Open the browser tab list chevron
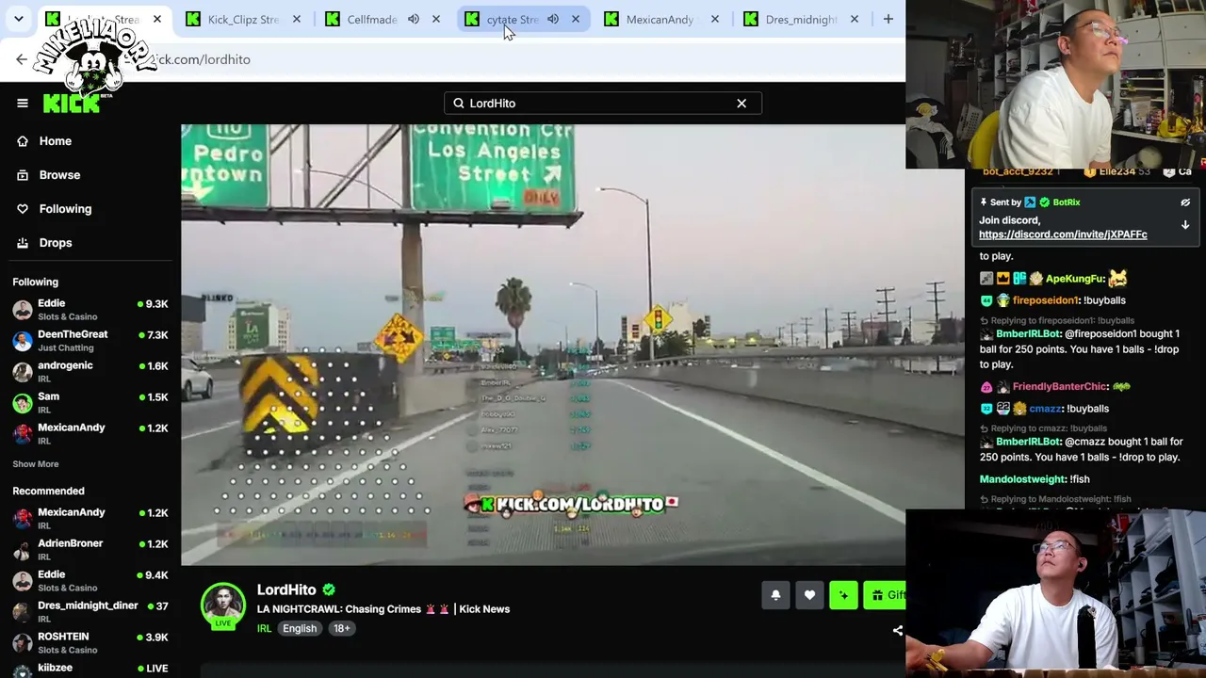1206x678 pixels. (18, 19)
